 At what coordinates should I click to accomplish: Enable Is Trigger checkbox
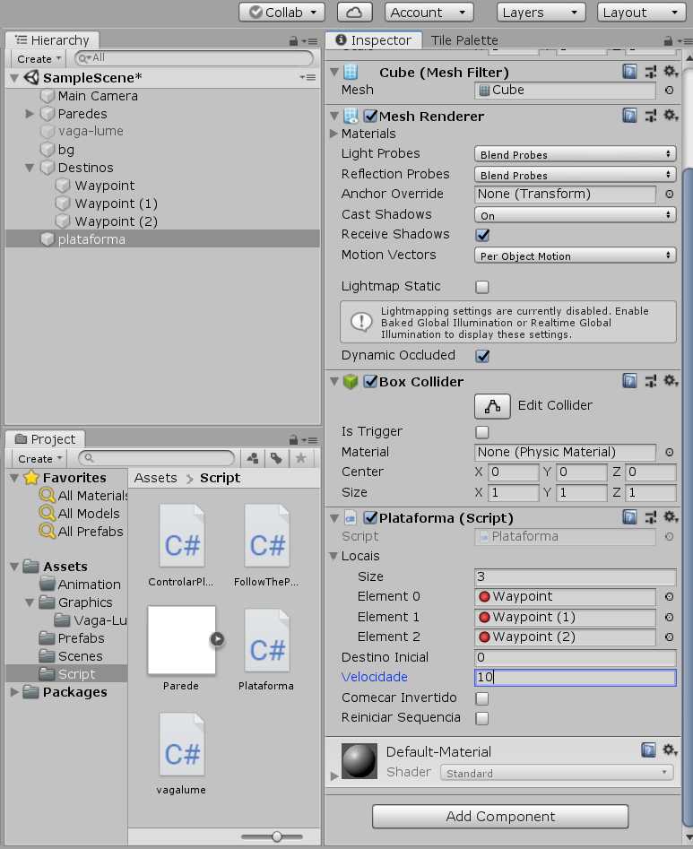pyautogui.click(x=481, y=432)
